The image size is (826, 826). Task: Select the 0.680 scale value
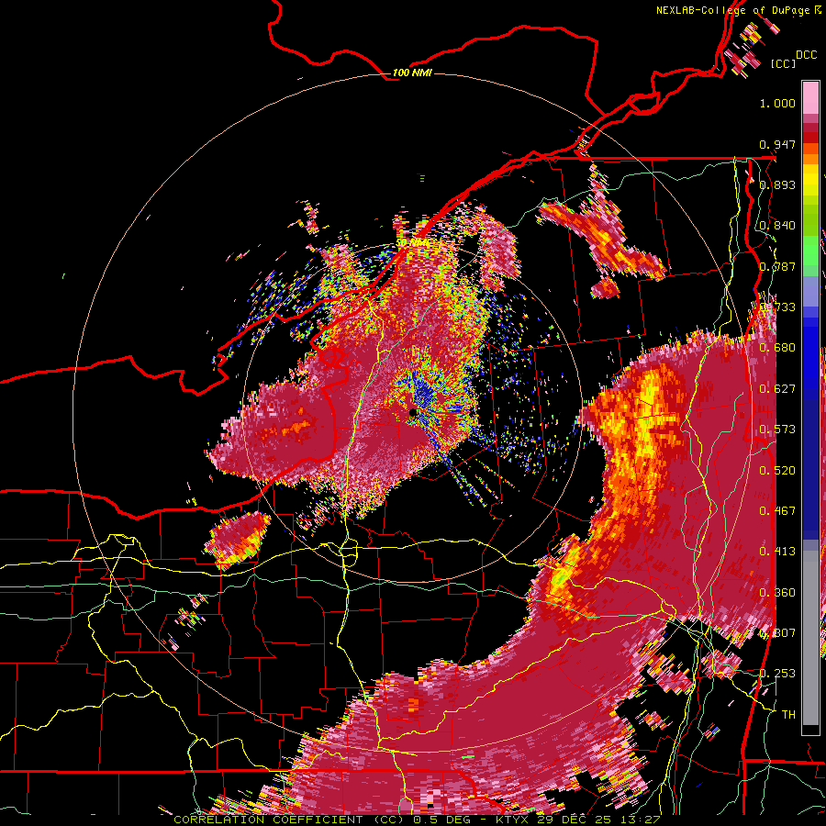tap(777, 348)
